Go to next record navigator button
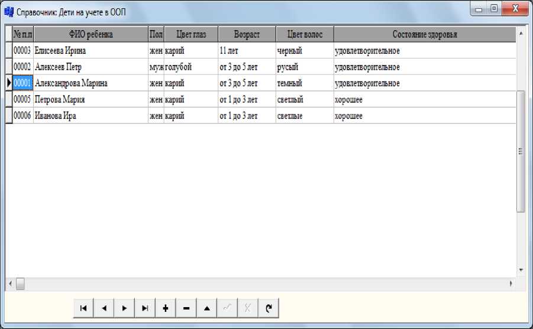This screenshot has height=329, width=533. [x=124, y=308]
